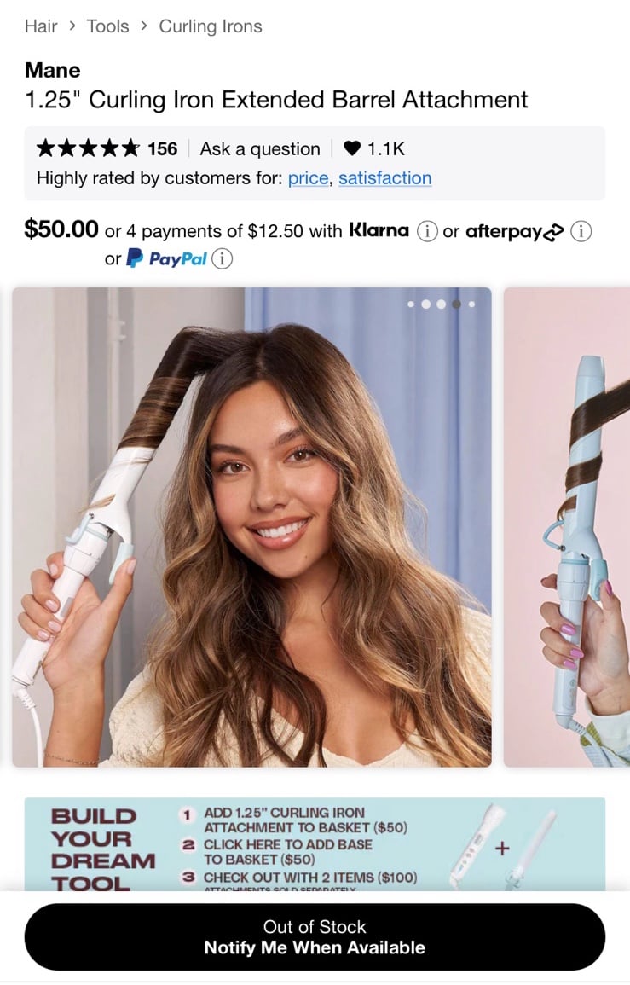Open Afterpay payment info icon
This screenshot has height=985, width=630.
point(581,231)
